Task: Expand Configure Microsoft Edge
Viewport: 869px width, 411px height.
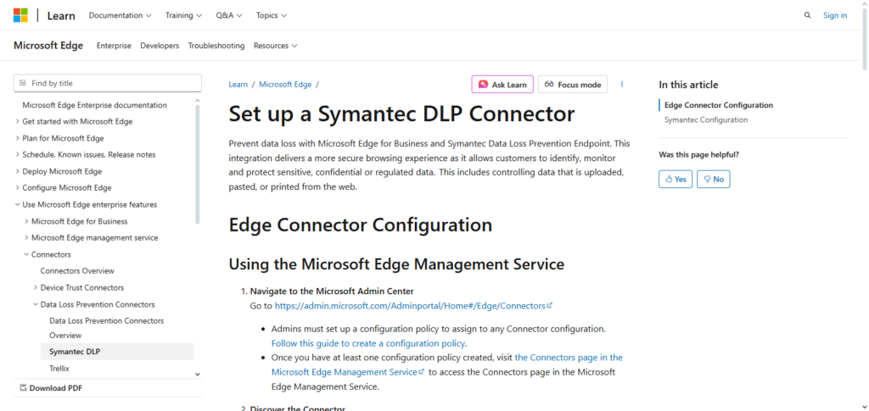Action: (x=63, y=188)
